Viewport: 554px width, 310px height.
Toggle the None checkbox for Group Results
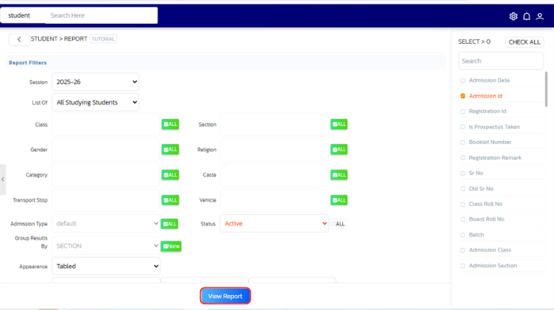[x=171, y=246]
